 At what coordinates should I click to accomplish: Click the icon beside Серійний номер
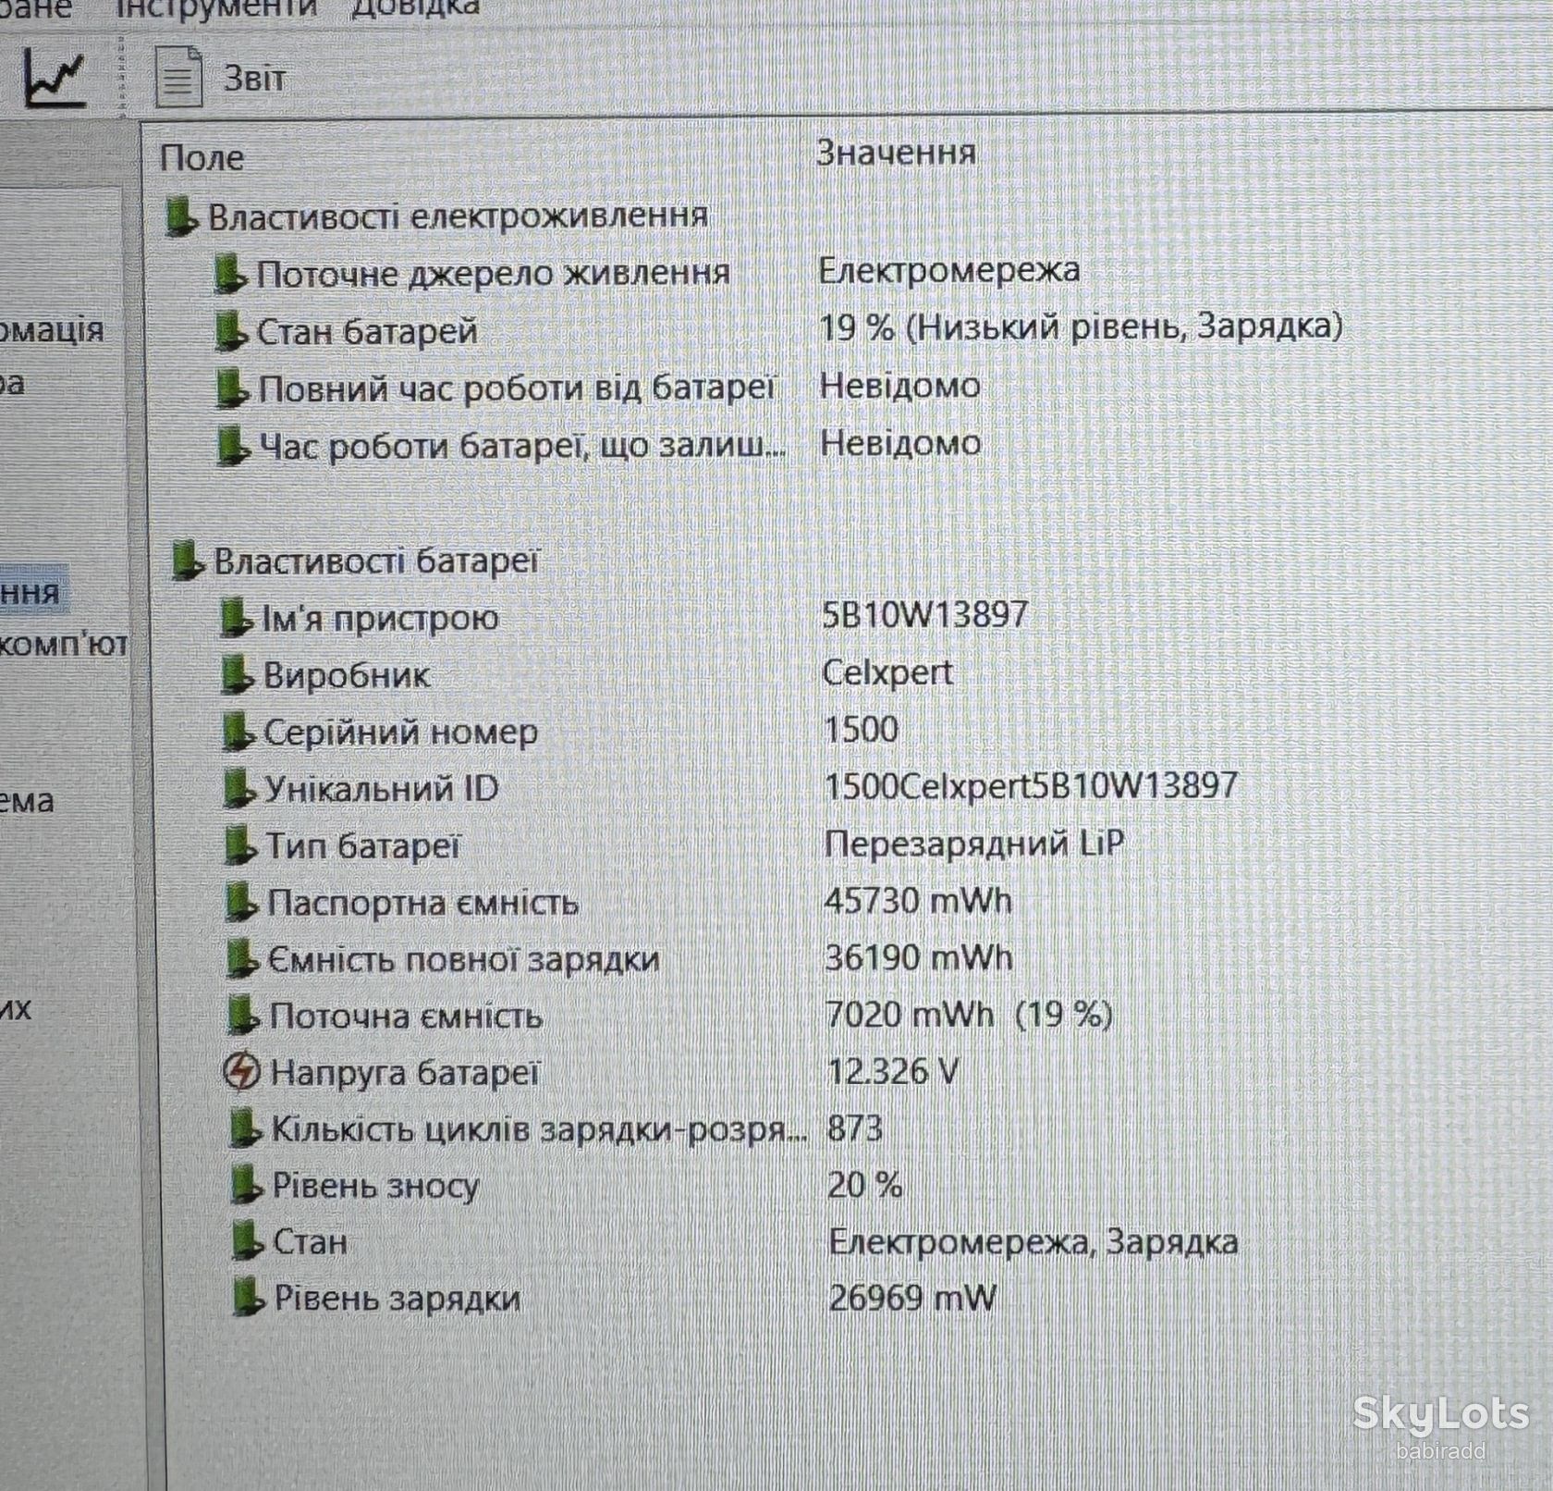[238, 733]
